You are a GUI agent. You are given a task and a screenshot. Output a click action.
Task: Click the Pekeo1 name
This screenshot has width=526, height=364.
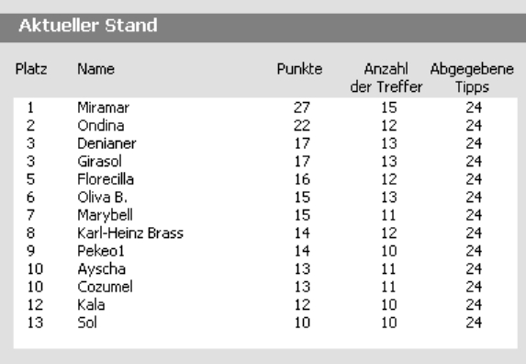(x=101, y=251)
